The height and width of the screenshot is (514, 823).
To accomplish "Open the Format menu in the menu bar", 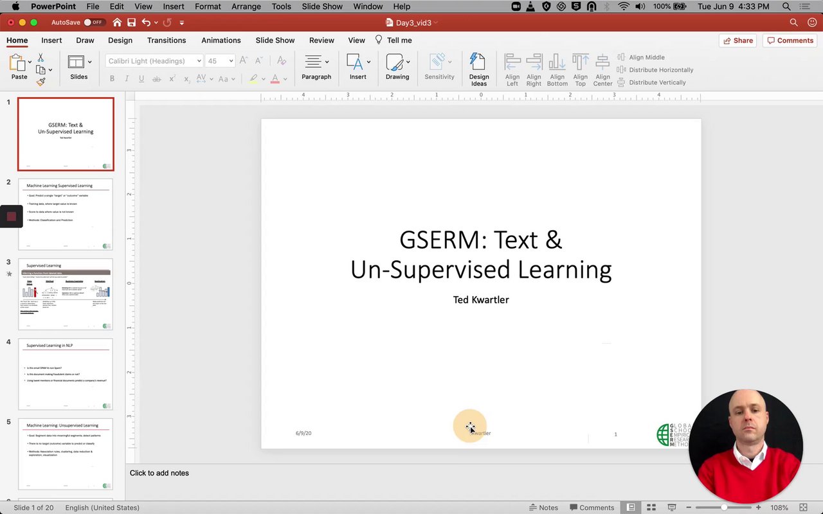I will point(208,6).
